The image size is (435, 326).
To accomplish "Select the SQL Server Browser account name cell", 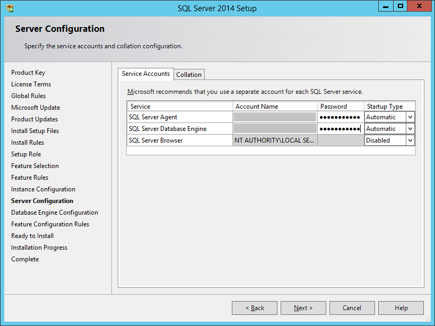I will [x=275, y=140].
